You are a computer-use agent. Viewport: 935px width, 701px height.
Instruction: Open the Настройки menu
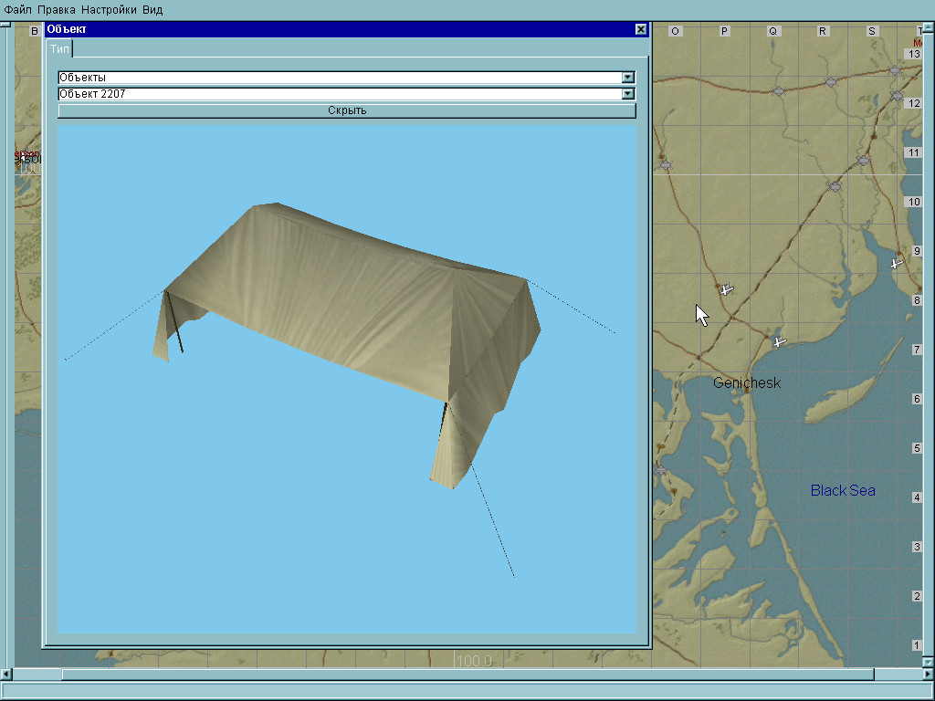[x=109, y=9]
